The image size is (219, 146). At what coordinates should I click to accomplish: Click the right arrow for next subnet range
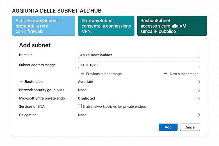[166, 74]
